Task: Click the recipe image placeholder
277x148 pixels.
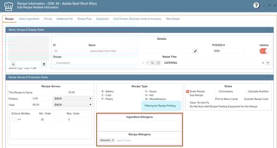Action: pyautogui.click(x=29, y=48)
